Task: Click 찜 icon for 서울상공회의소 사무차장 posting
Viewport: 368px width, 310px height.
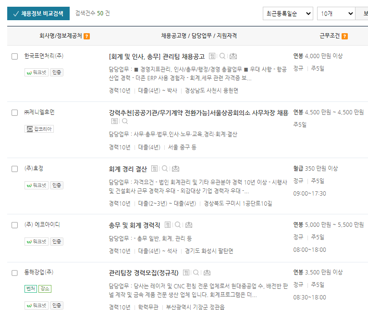Action: (114, 121)
